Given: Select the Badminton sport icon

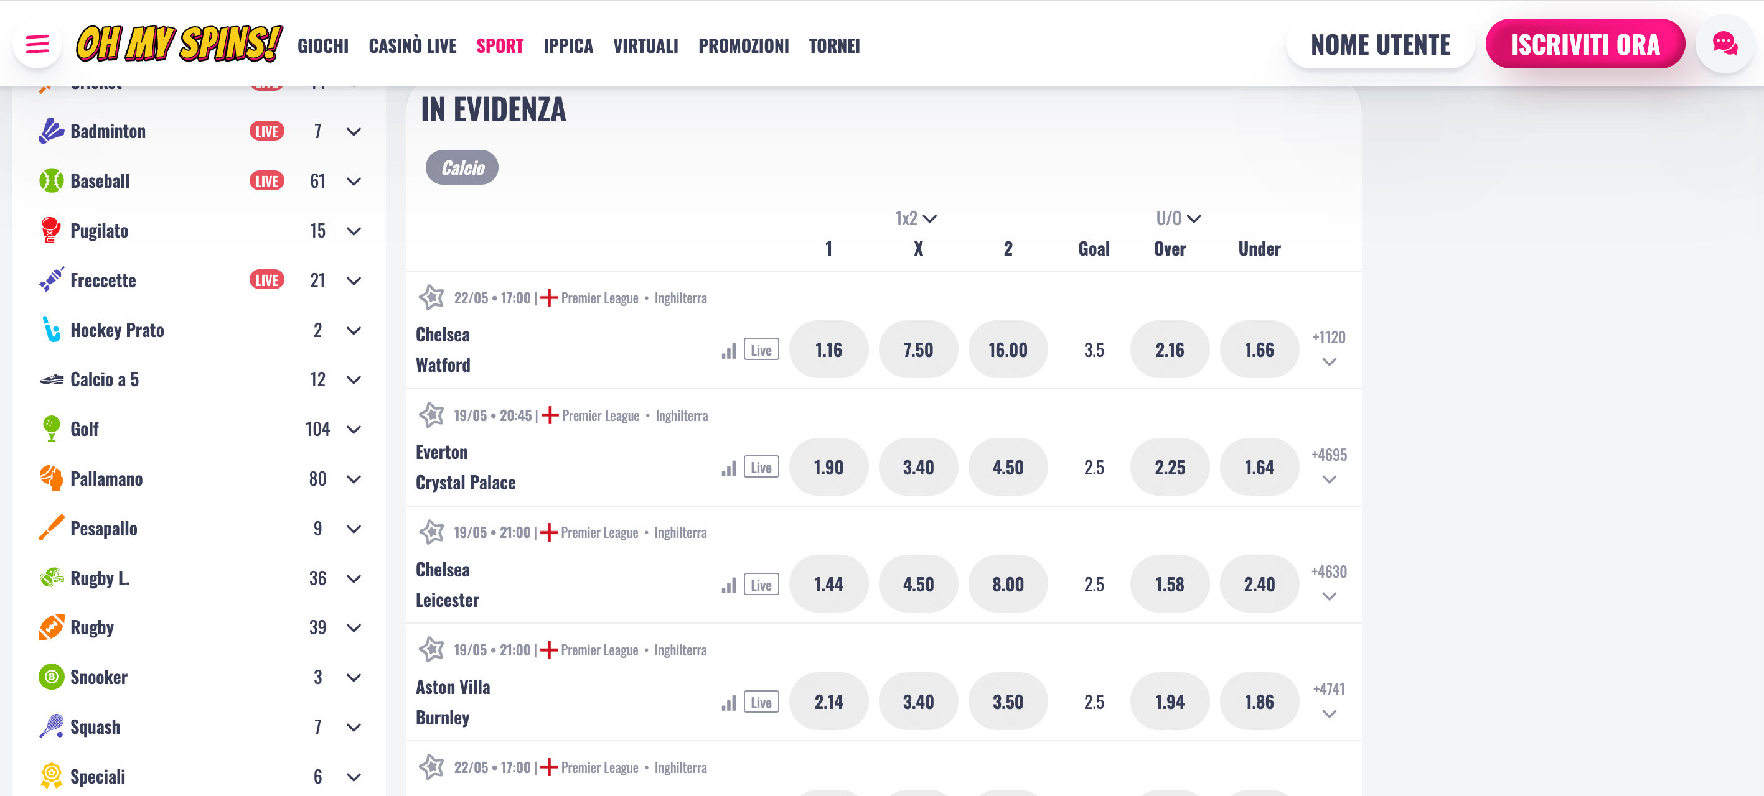Looking at the screenshot, I should [x=50, y=131].
